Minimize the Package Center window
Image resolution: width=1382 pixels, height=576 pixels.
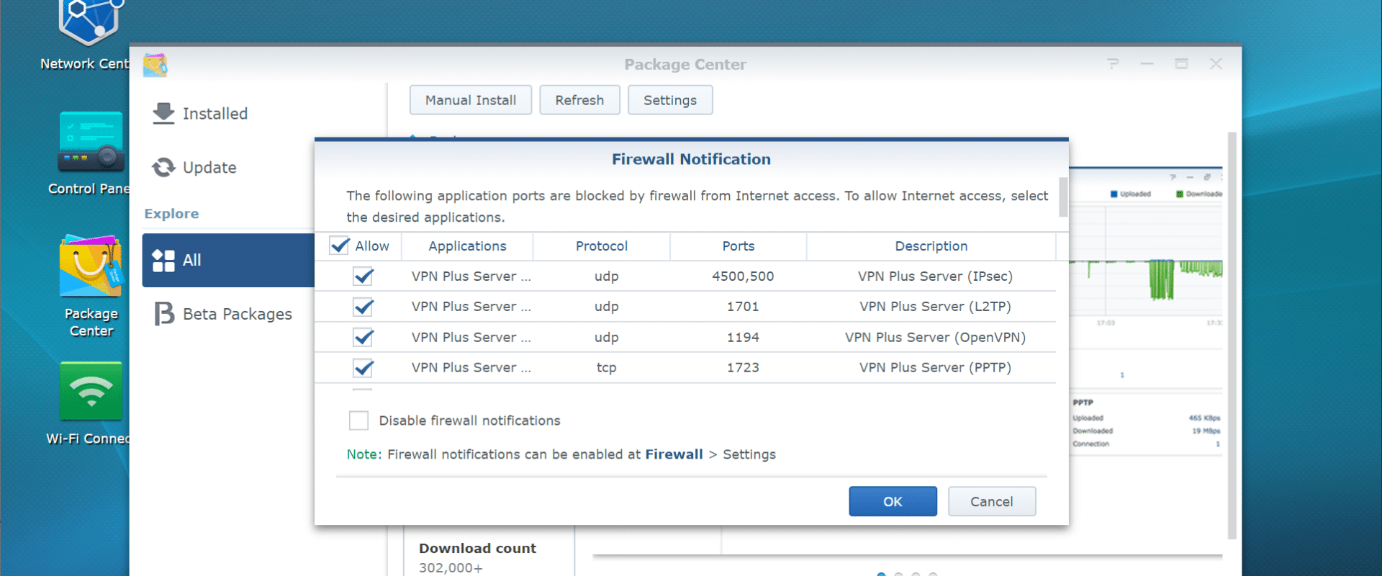point(1147,64)
